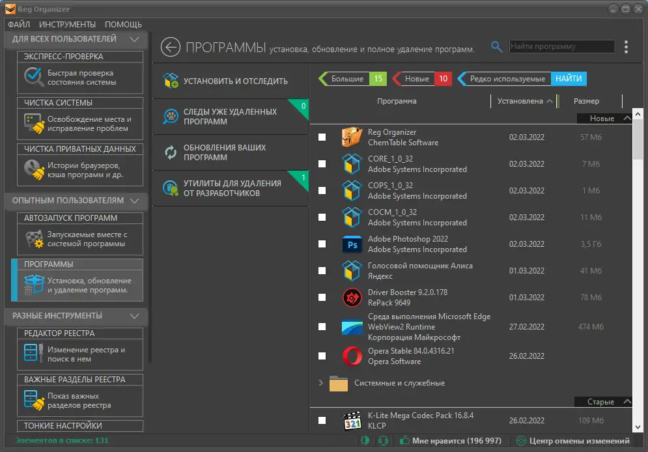Click the Driver Booster red icon

point(352,298)
